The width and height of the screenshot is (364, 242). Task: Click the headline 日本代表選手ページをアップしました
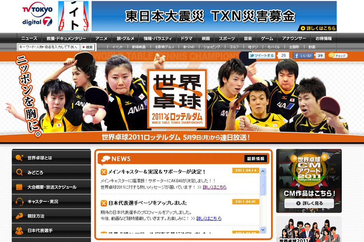[148, 203]
